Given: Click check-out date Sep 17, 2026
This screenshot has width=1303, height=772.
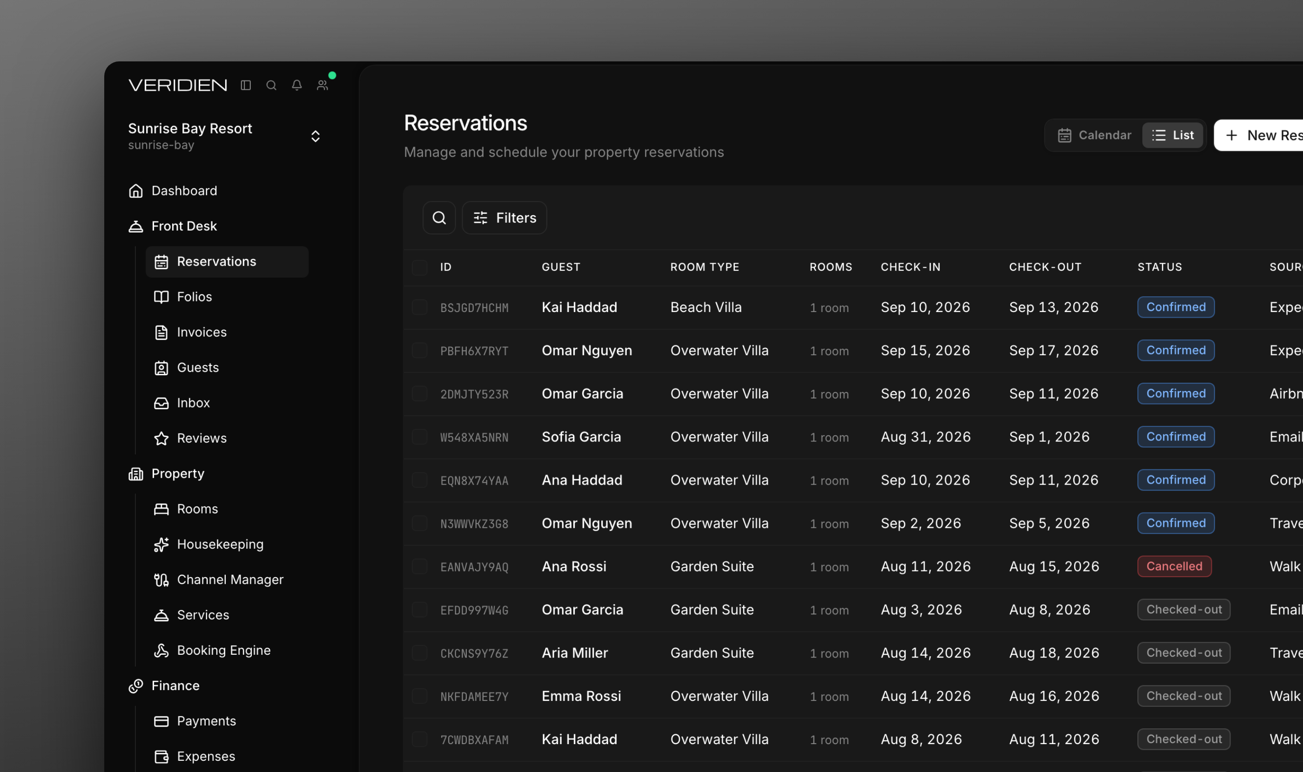Looking at the screenshot, I should pyautogui.click(x=1053, y=351).
